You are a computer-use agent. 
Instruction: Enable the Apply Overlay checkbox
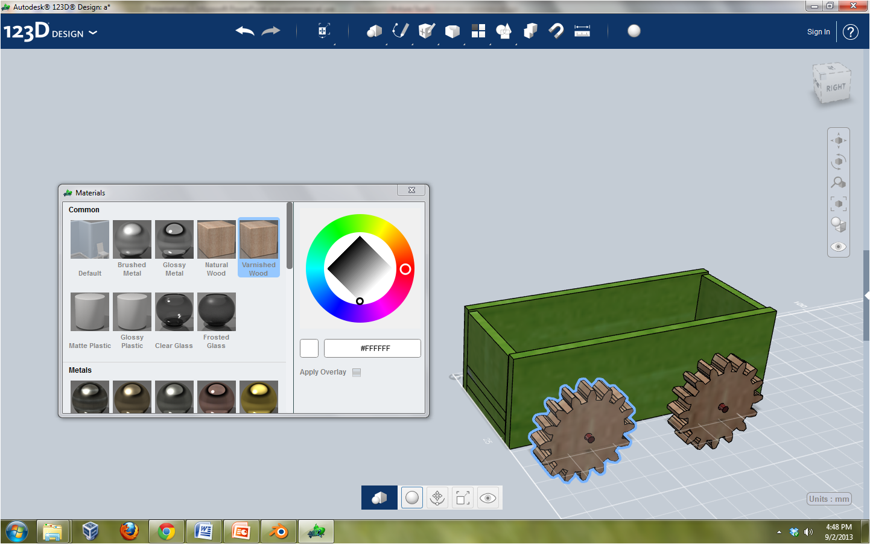[357, 372]
